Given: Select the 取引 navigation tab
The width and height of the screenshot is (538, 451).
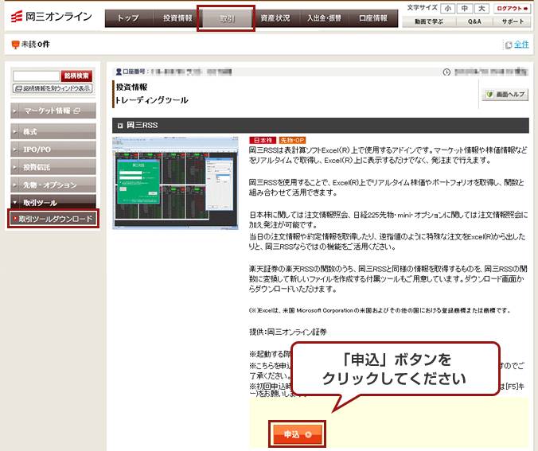Looking at the screenshot, I should 227,18.
